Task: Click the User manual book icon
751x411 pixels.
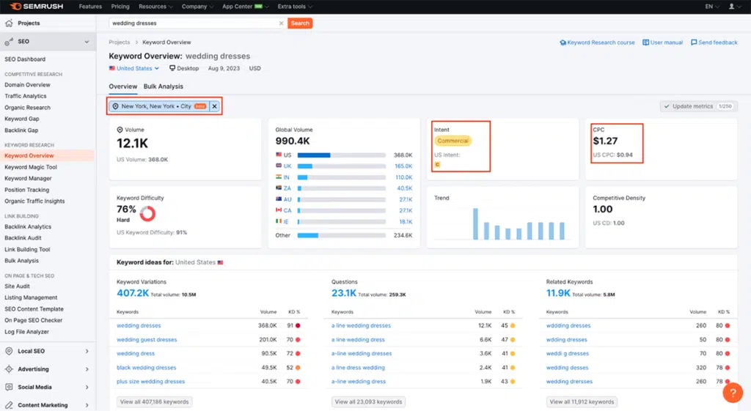Action: tap(645, 42)
